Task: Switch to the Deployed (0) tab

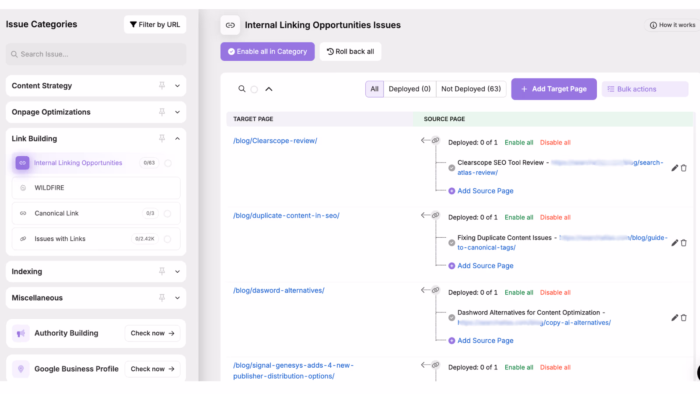Action: pos(409,89)
